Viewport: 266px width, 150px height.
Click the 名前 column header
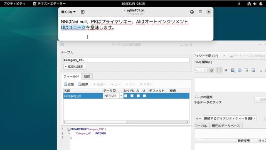(83, 91)
